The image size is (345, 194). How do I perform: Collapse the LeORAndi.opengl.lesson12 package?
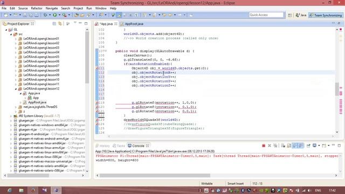click(16, 89)
